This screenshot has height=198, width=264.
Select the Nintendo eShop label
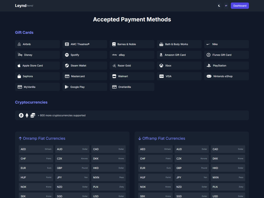(x=223, y=76)
